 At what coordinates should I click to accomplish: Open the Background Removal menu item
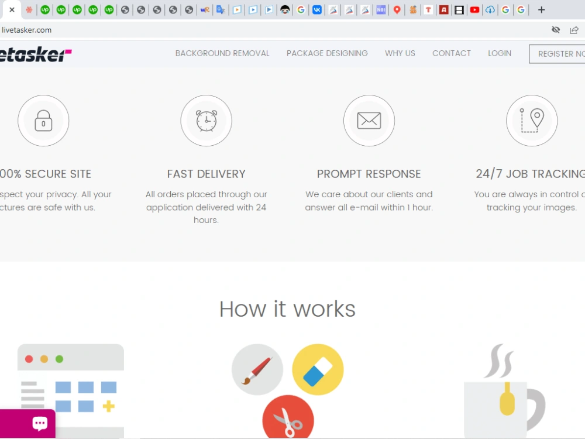pyautogui.click(x=222, y=53)
